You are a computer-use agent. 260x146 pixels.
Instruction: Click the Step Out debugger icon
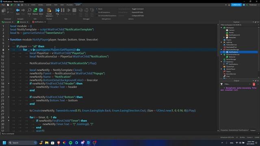(x=92, y=11)
